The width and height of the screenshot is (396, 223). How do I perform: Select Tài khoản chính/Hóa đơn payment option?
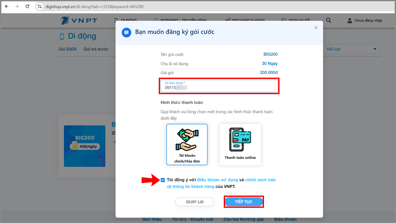pyautogui.click(x=187, y=144)
